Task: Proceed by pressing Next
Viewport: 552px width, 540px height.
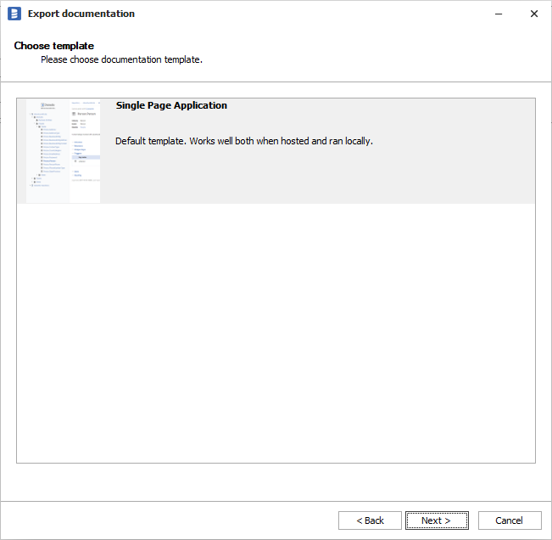Action: pos(437,520)
